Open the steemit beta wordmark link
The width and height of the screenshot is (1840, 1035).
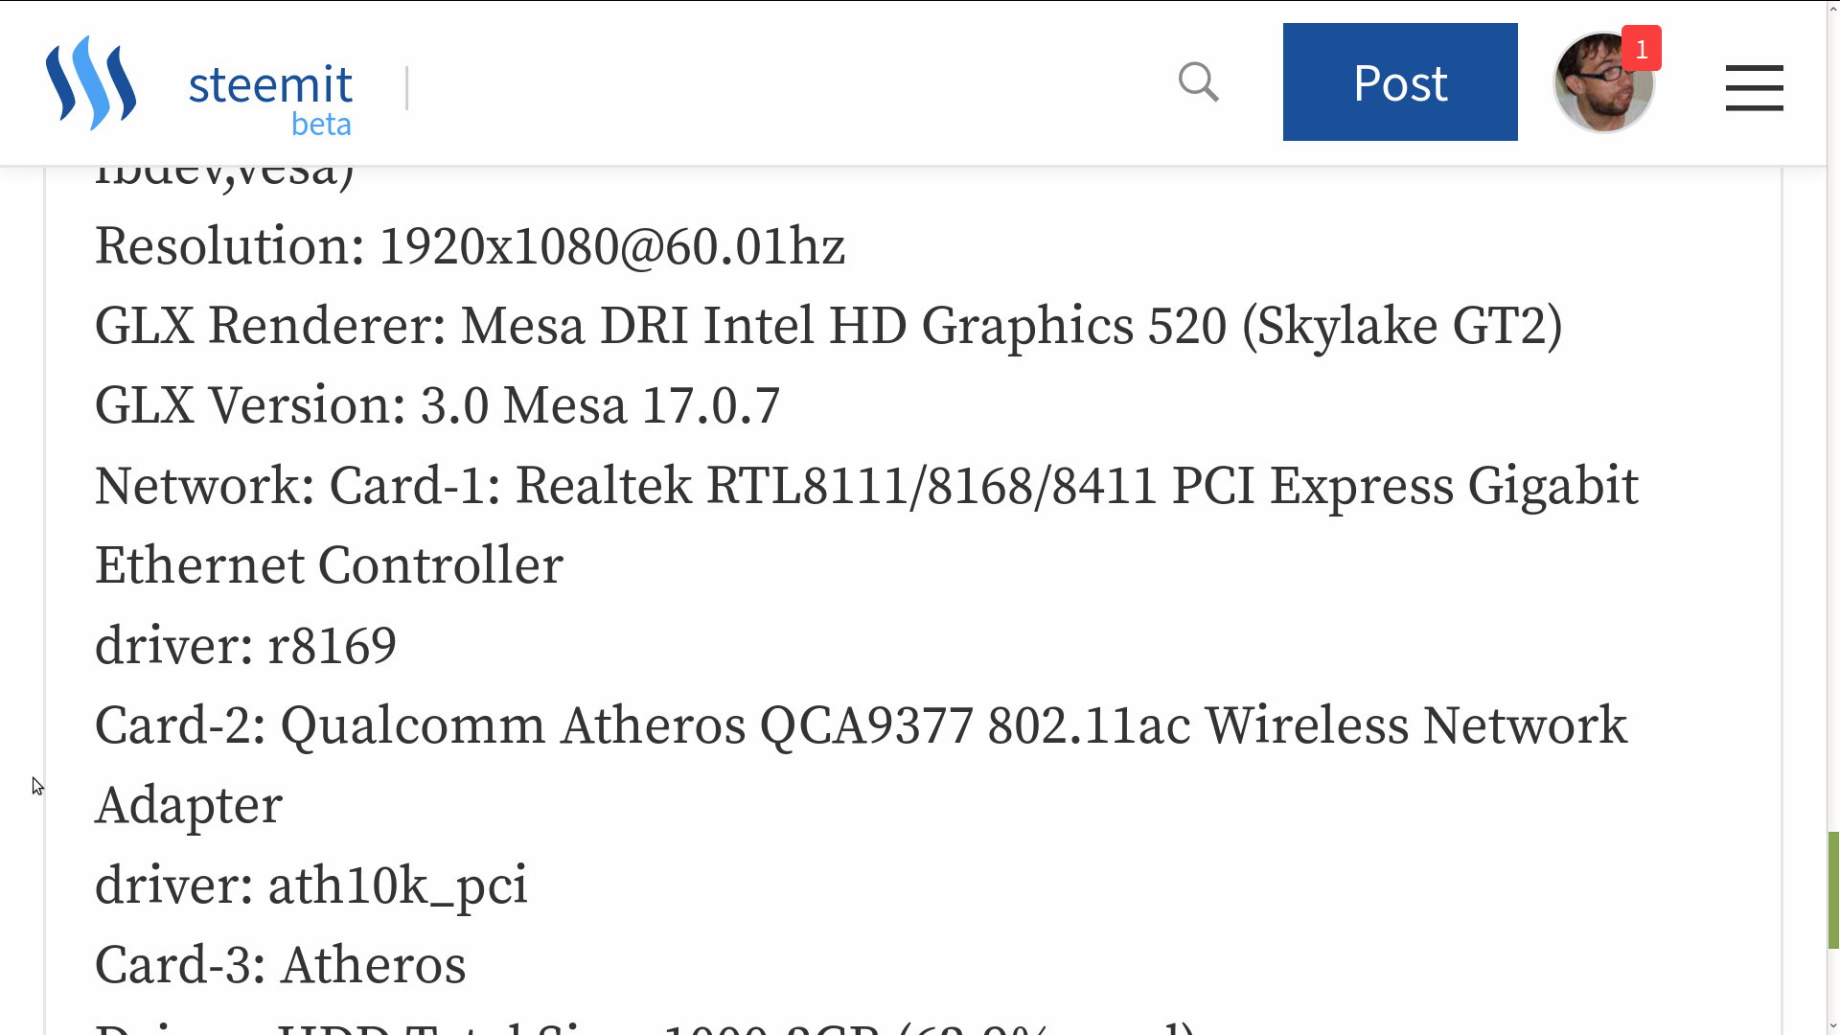point(270,96)
